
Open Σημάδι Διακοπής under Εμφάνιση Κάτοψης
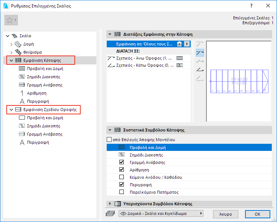[44, 77]
